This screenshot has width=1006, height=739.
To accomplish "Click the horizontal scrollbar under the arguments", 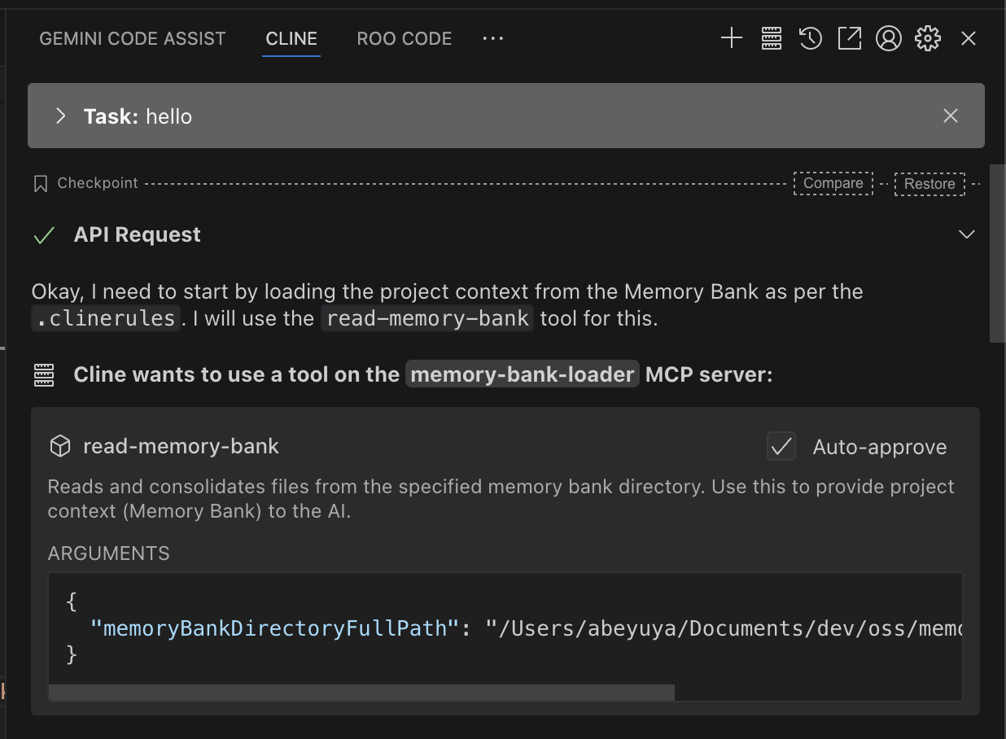I will click(362, 692).
